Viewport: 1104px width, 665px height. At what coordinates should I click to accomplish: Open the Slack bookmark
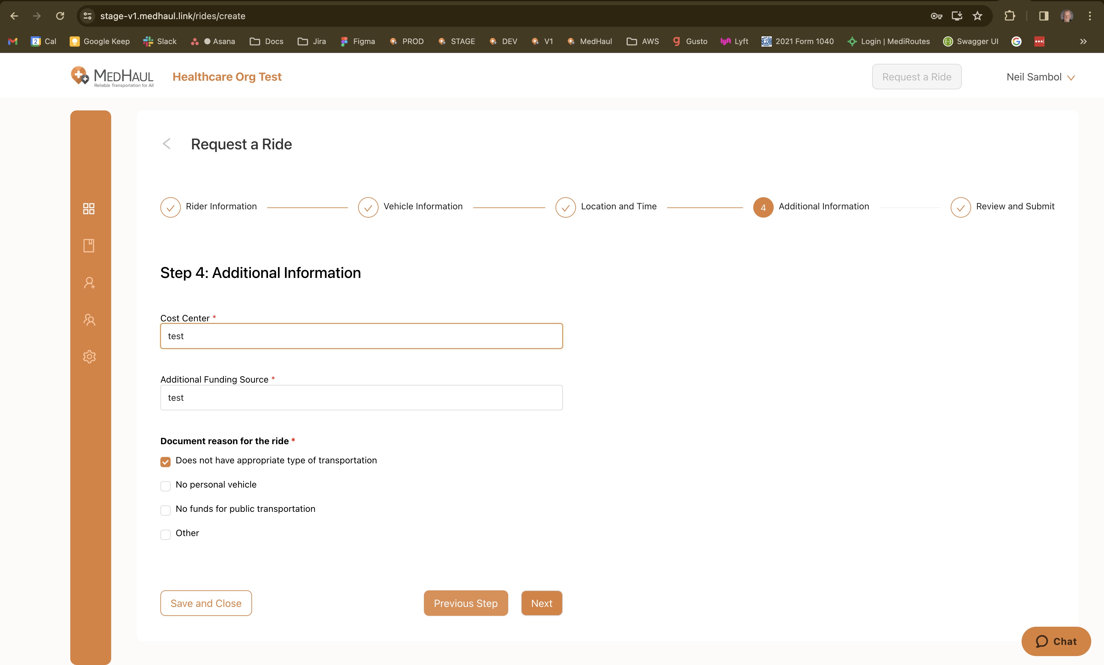pos(160,41)
